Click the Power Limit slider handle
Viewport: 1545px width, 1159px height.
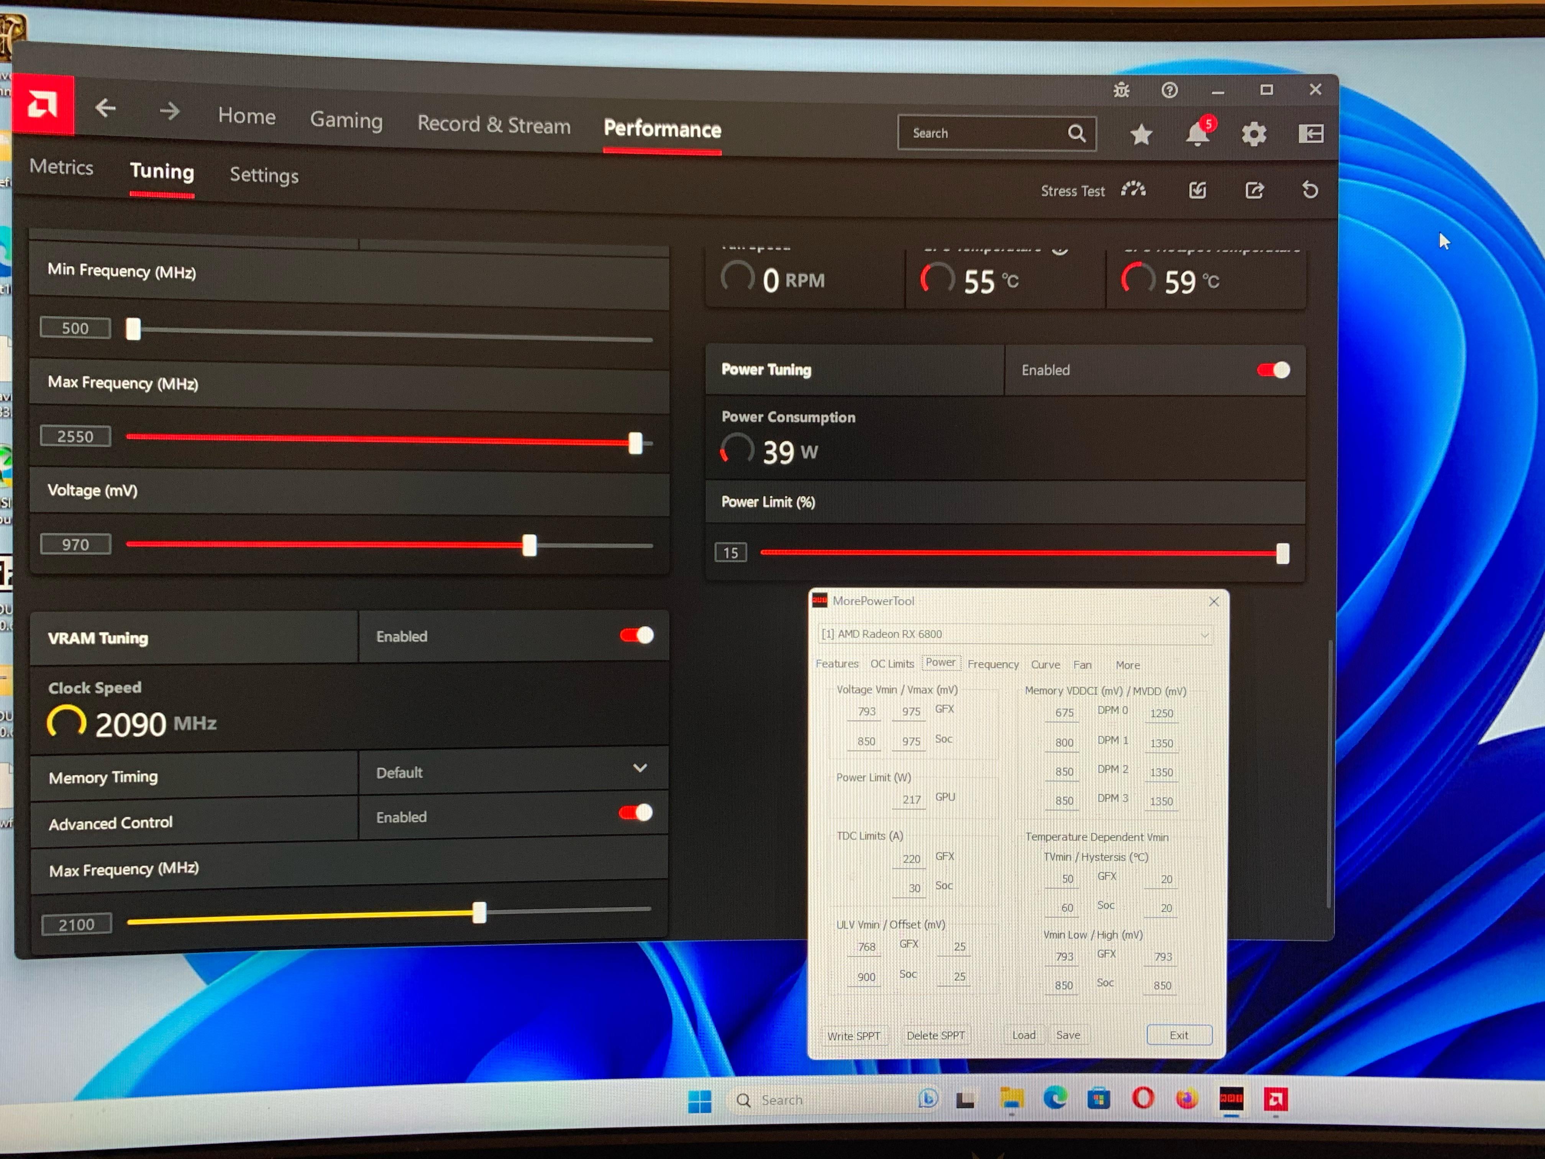(x=1283, y=554)
